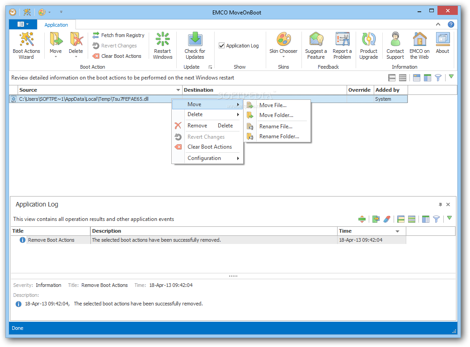This screenshot has width=470, height=347.
Task: Select the Application ribbon tab
Action: pyautogui.click(x=56, y=25)
